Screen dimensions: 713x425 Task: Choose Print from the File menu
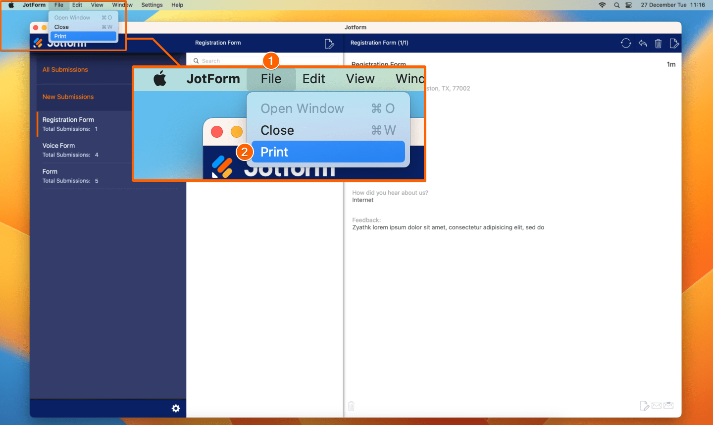(83, 36)
